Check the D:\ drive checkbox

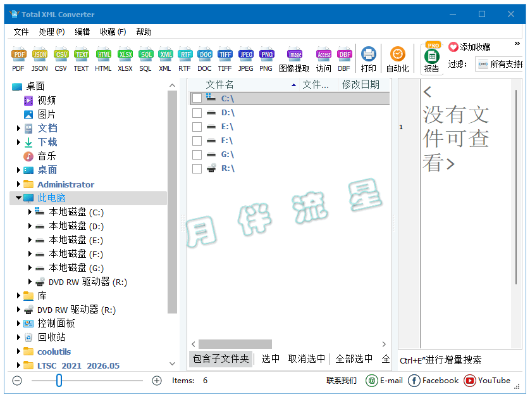197,112
